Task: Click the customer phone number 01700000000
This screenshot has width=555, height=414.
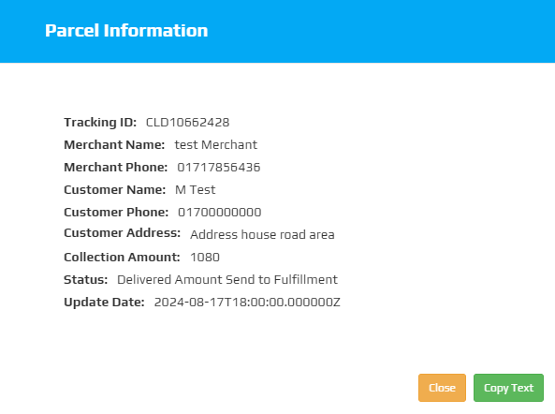Action: 219,212
